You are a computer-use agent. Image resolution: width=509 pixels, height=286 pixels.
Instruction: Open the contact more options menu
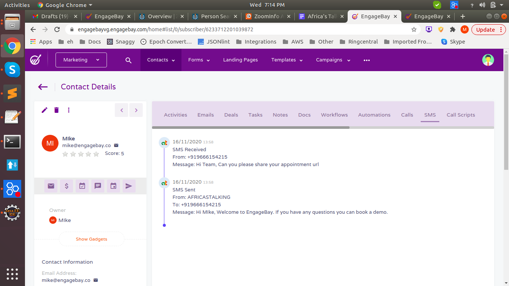click(x=69, y=110)
